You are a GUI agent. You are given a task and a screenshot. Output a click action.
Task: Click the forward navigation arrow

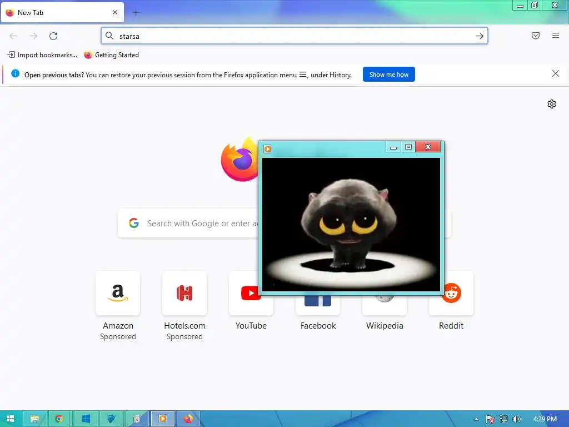[x=33, y=36]
